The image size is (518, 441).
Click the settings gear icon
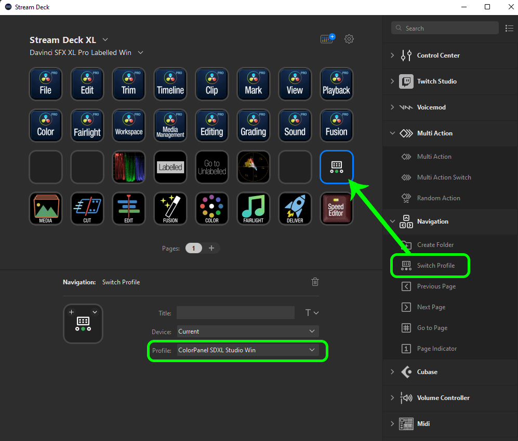(349, 39)
